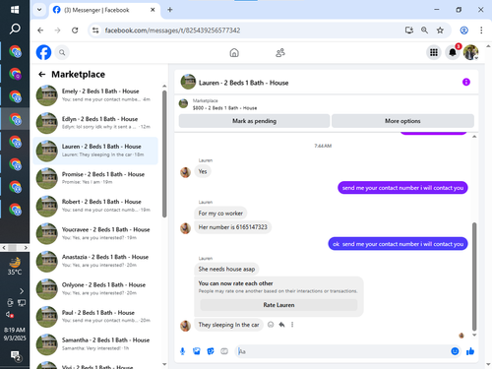Open more options for last message

[x=292, y=325]
